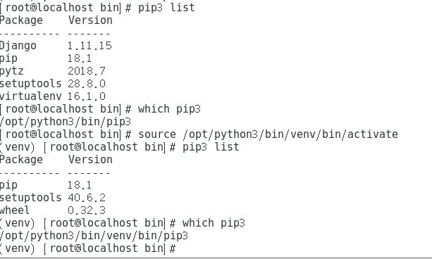Click the second Version header

(x=90, y=160)
